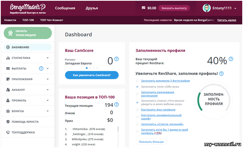Open help icon next to position 194
This screenshot has width=243, height=148.
pos(116,105)
